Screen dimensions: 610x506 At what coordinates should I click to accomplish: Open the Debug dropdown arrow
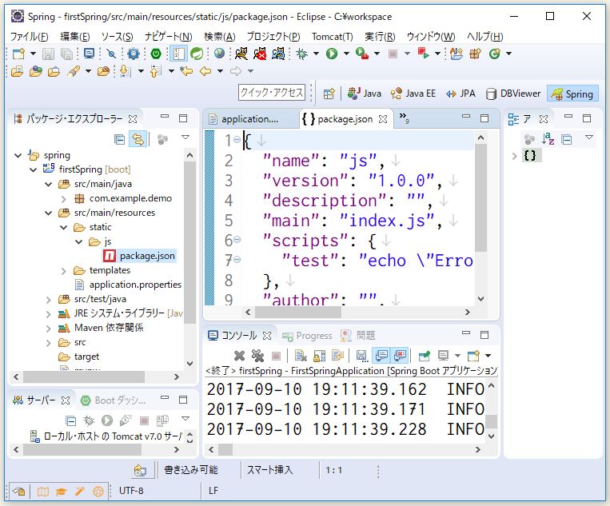(x=316, y=54)
